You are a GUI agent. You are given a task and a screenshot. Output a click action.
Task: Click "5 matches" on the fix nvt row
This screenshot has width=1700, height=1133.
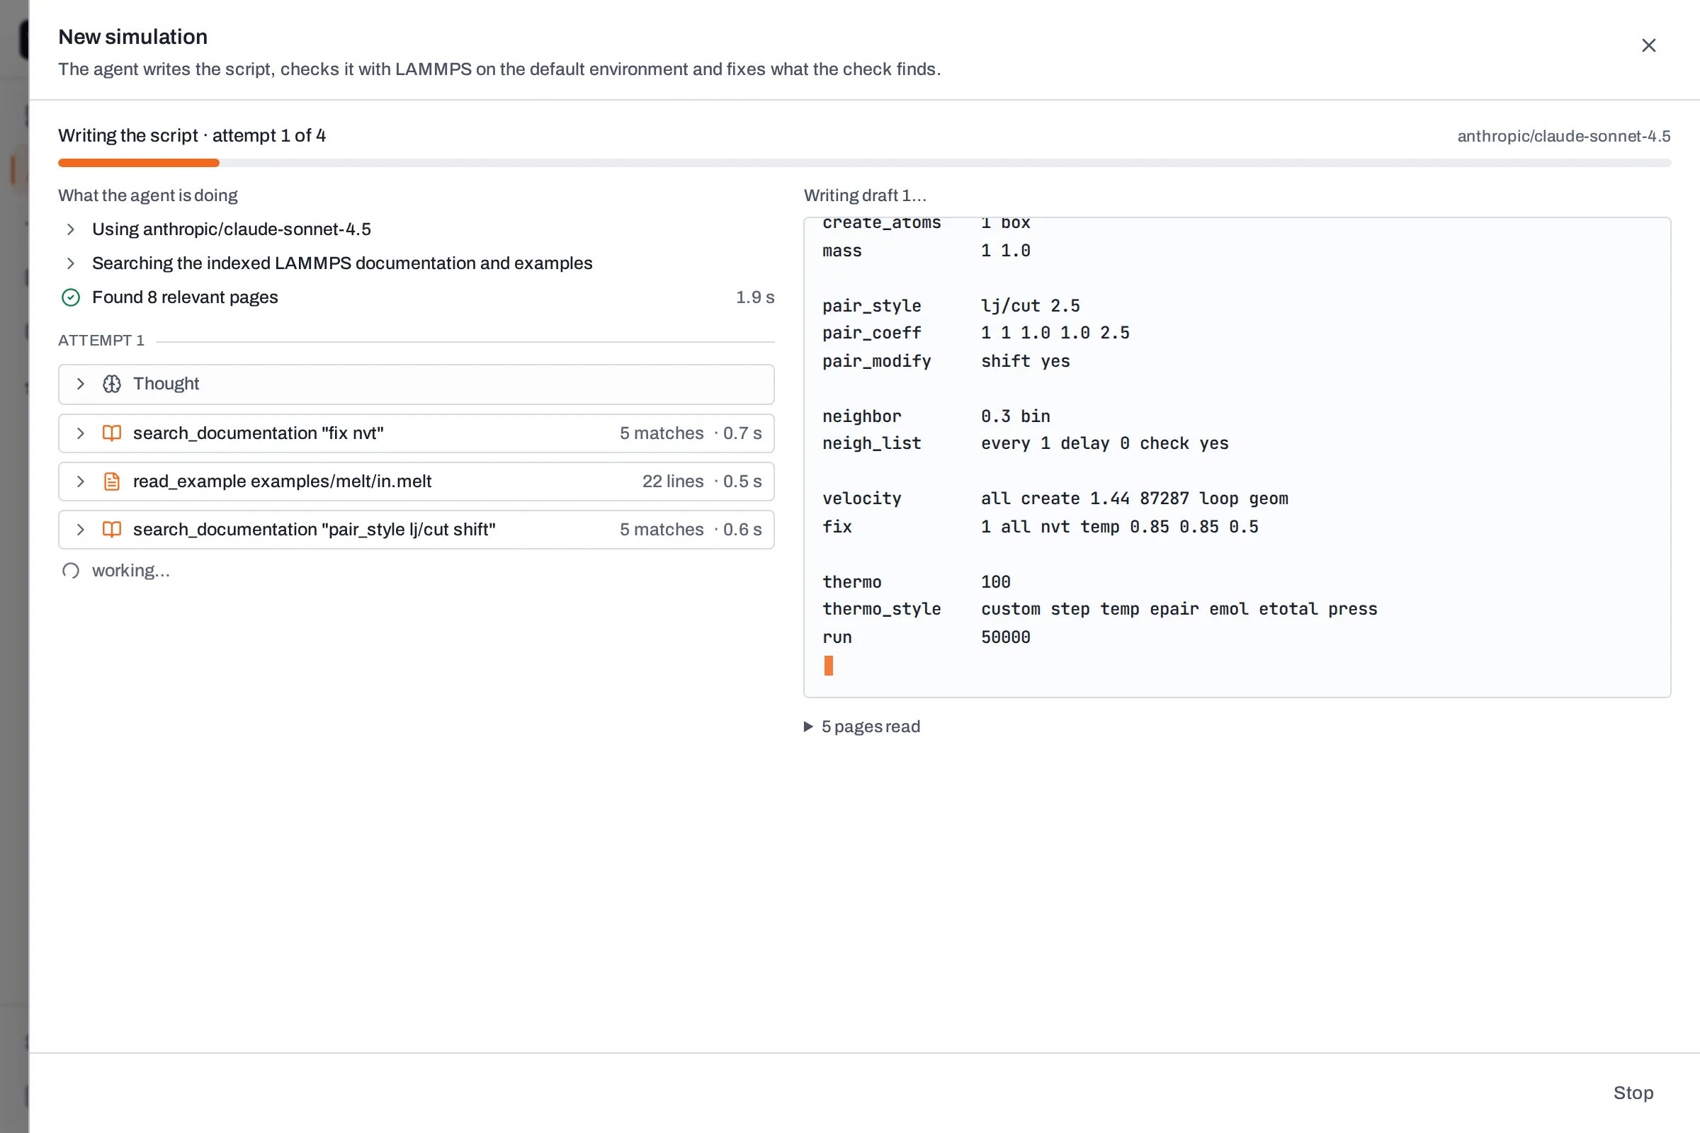click(x=662, y=433)
